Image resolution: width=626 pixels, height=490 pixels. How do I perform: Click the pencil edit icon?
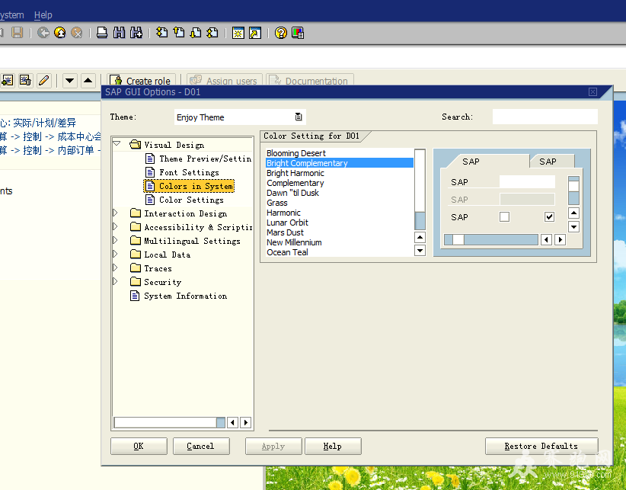[44, 80]
